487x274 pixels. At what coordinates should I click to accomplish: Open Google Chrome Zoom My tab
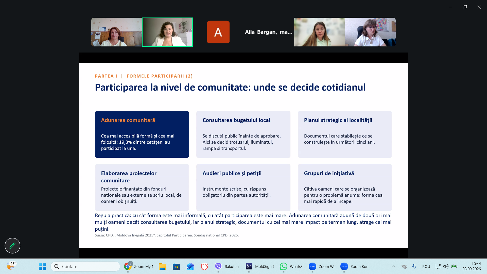pos(138,266)
